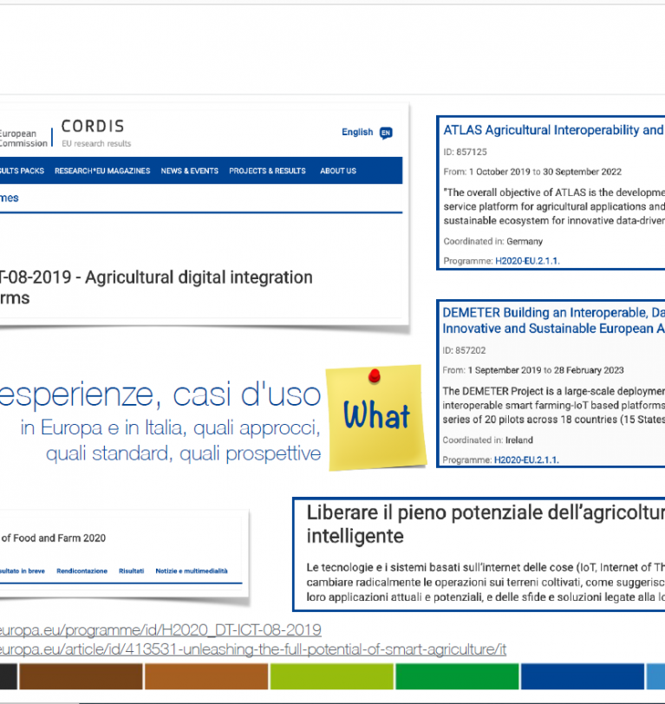Click 'Coordinated in: Ireland' text
This screenshot has height=704, width=665.
click(487, 440)
